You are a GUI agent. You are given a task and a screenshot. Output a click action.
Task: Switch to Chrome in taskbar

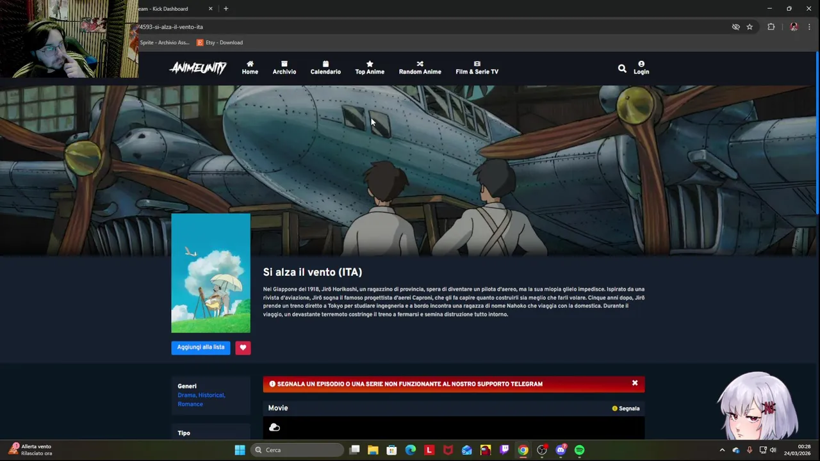(523, 450)
